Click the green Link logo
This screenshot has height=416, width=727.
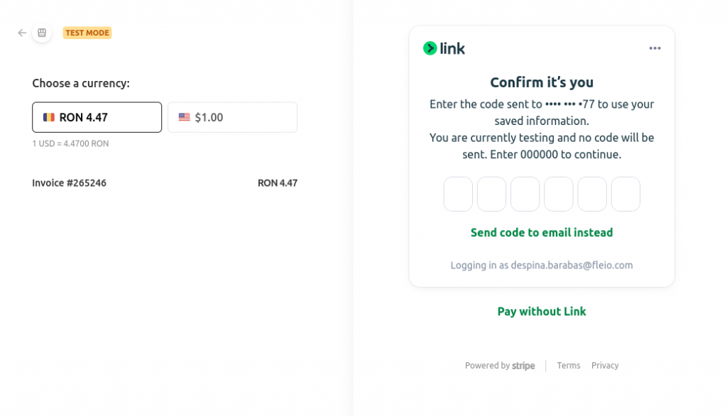tap(444, 48)
